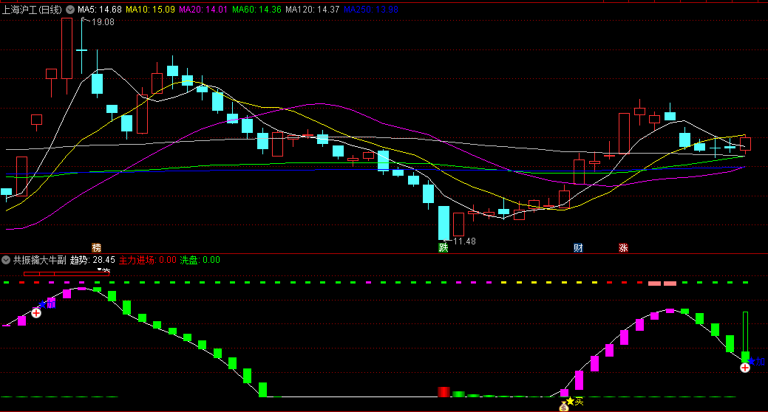768x412 pixels.
Task: Select the MA5: 14.68 indicator label
Action: click(100, 10)
